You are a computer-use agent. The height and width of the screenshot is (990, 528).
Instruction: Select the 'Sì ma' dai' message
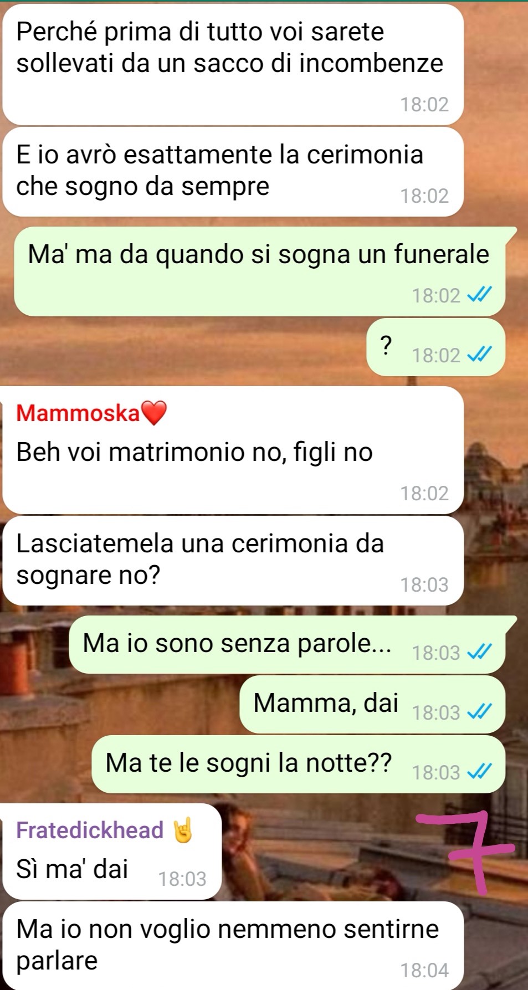coord(112,851)
